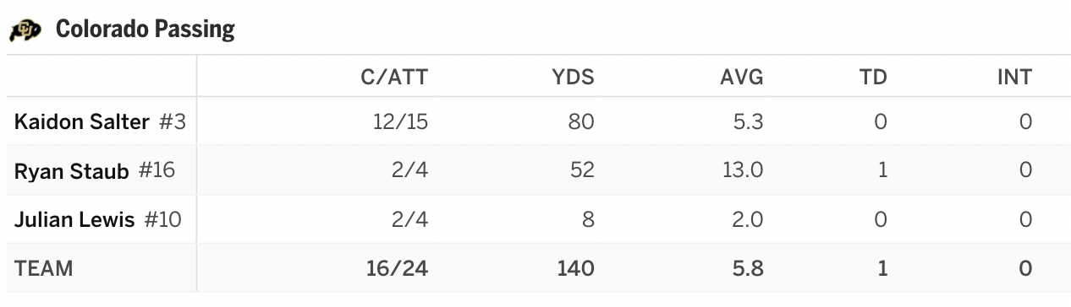Open Ryan Staub player profile
1071x307 pixels.
click(72, 171)
